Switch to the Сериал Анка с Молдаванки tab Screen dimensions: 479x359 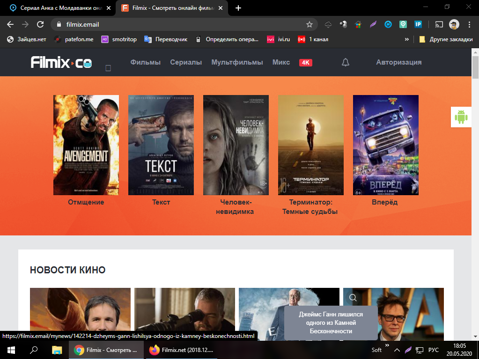pyautogui.click(x=56, y=8)
